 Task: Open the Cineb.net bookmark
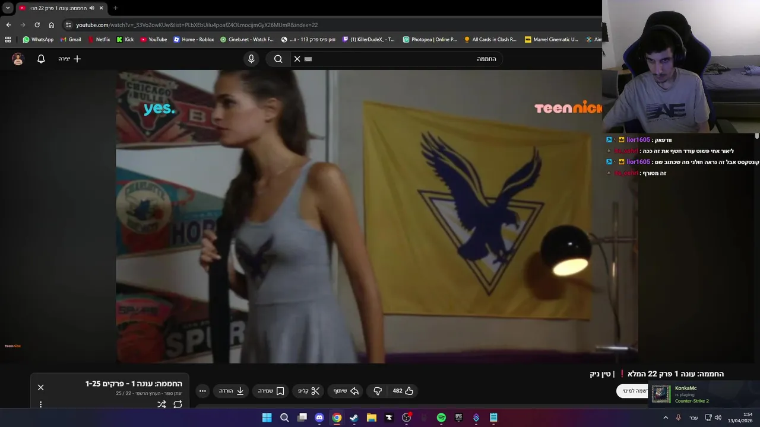(247, 40)
